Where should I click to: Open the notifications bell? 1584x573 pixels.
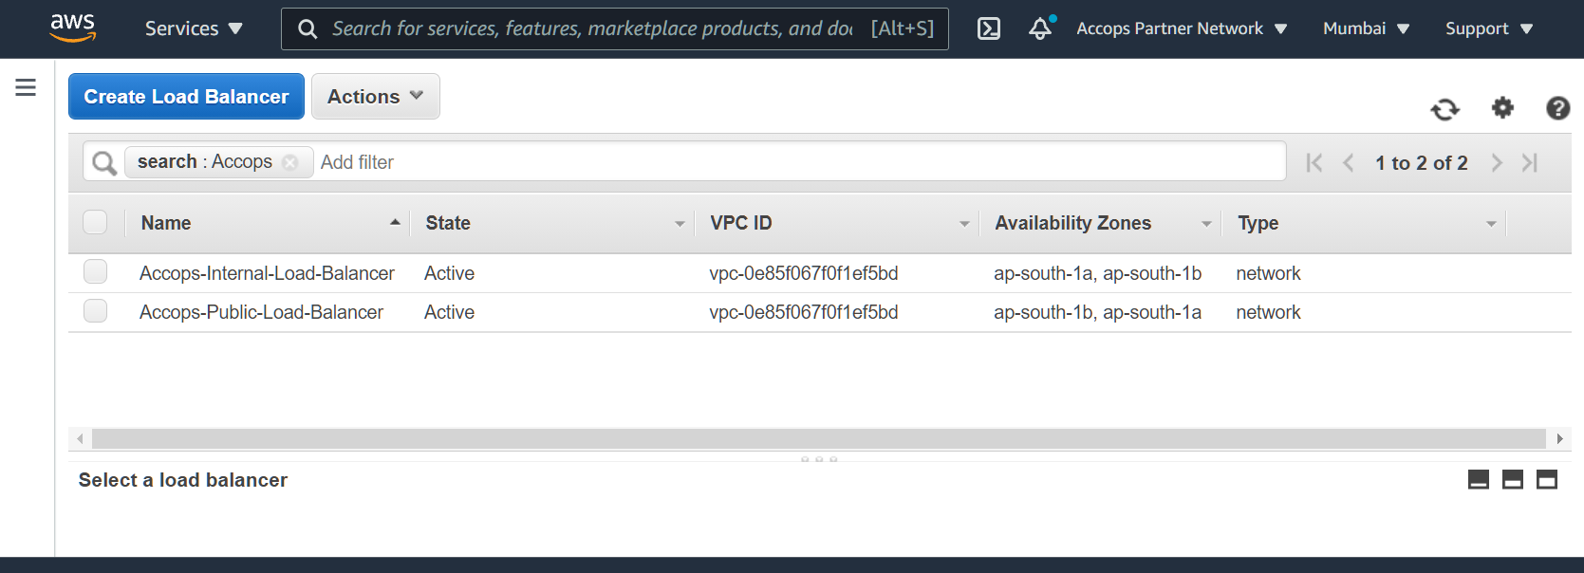[x=1041, y=28]
